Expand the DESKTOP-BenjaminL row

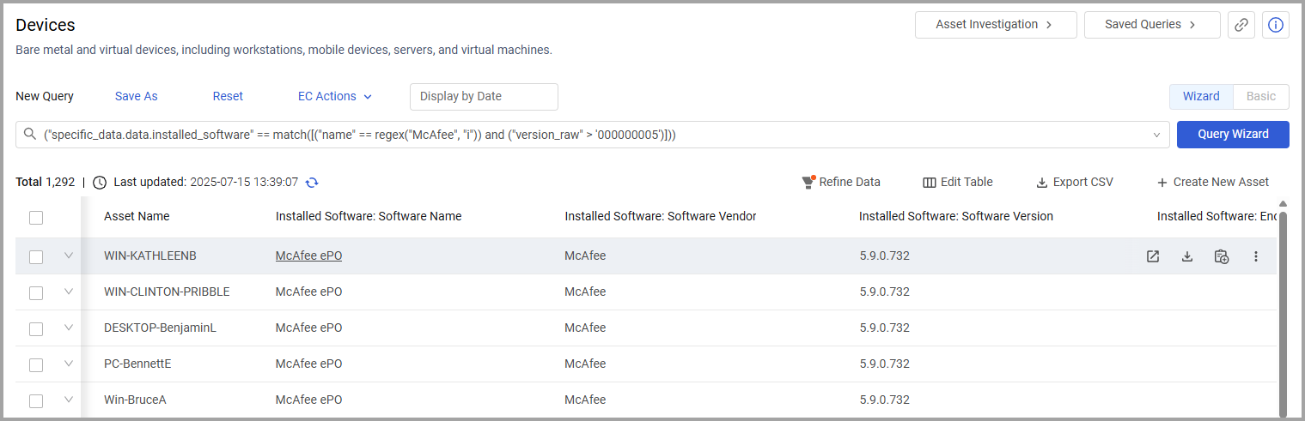[x=69, y=328]
